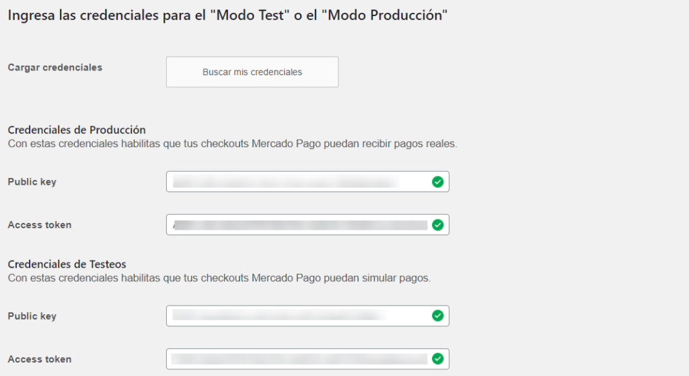Click the green checkmark in Testeos Access token

click(438, 359)
